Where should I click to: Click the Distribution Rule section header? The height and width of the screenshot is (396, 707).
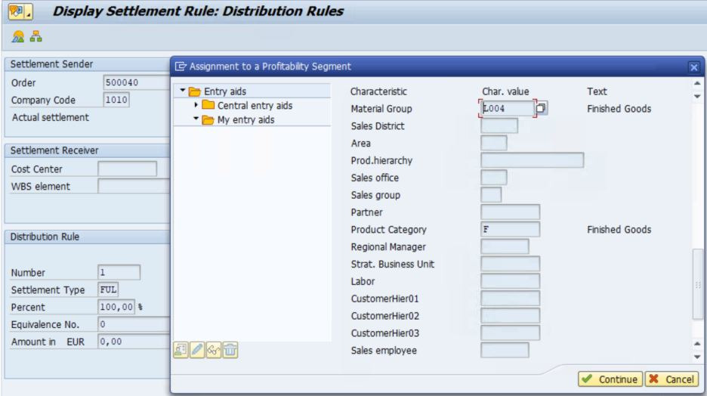point(45,237)
